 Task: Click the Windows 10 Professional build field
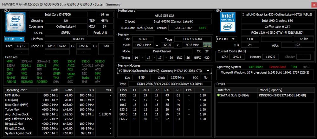265,75
